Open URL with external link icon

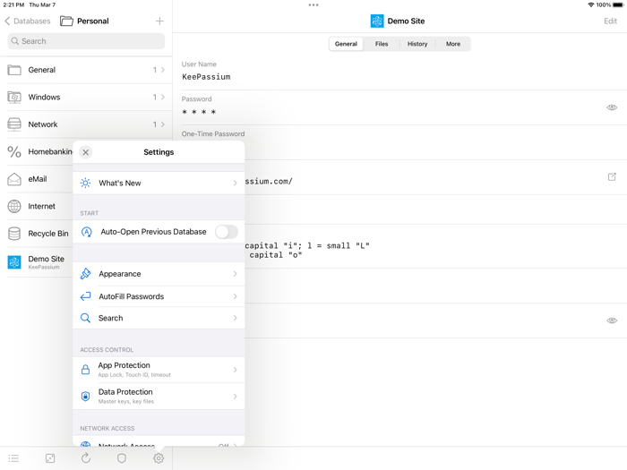(x=612, y=176)
